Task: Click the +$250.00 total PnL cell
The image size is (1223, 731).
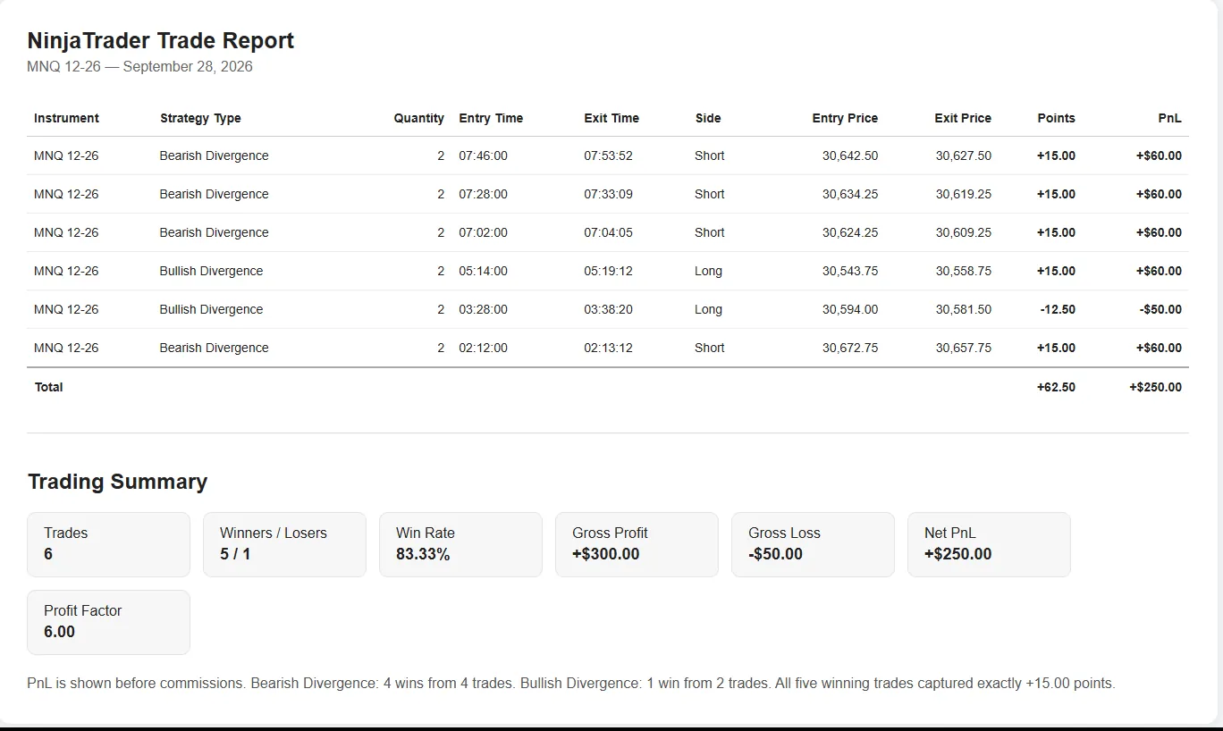Action: [1155, 387]
